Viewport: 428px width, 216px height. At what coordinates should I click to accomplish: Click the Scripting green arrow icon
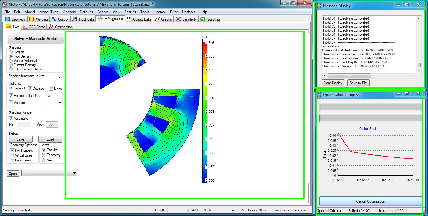(x=203, y=19)
